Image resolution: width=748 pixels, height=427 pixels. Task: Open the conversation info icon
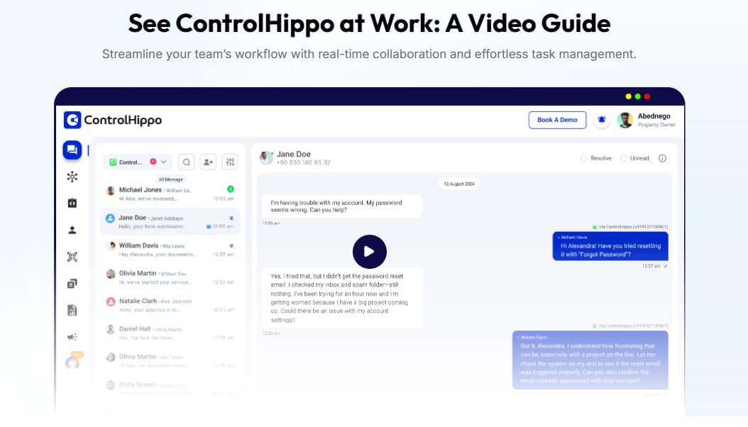662,158
